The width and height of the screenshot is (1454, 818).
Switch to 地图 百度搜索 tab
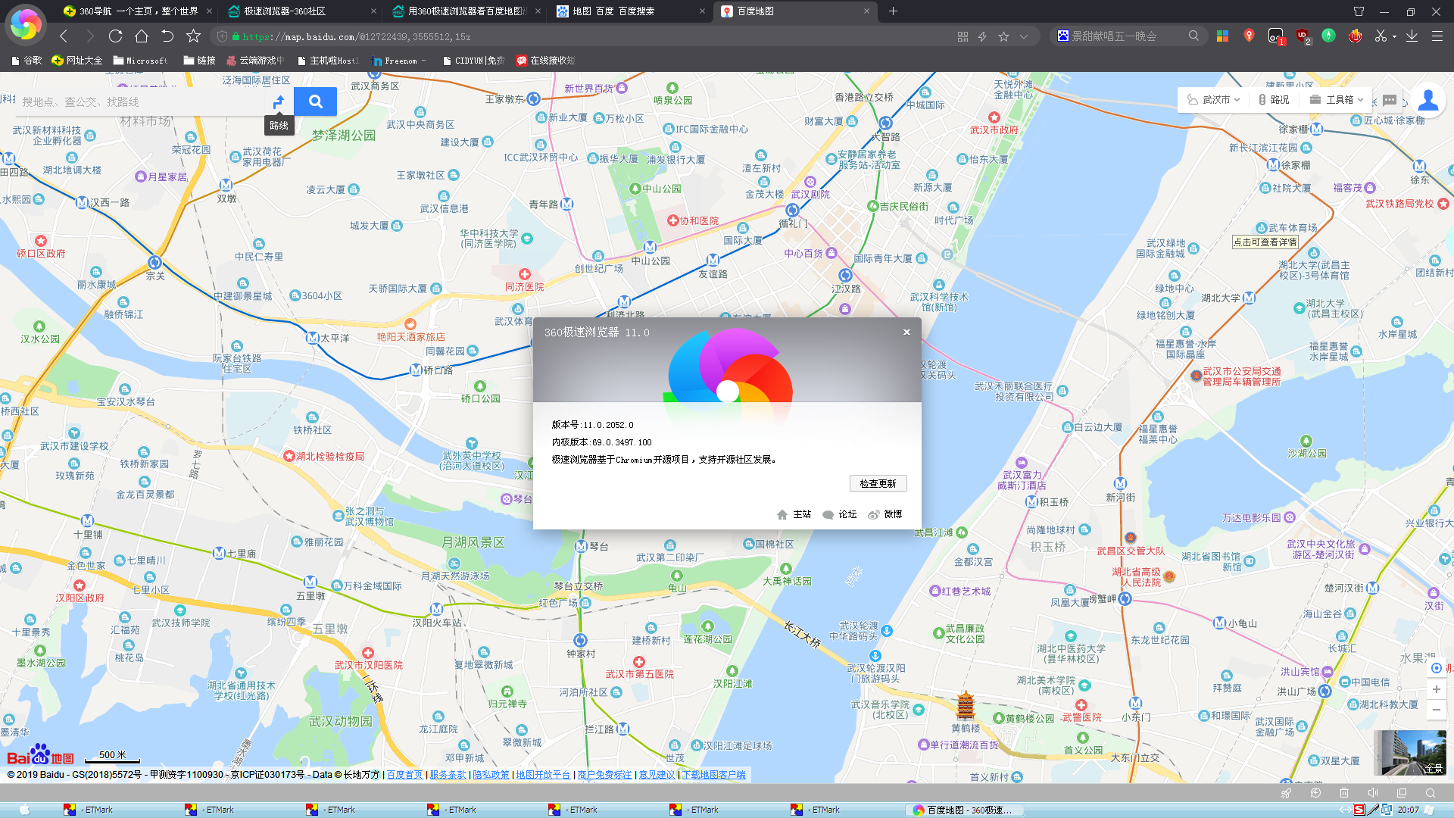pyautogui.click(x=630, y=11)
